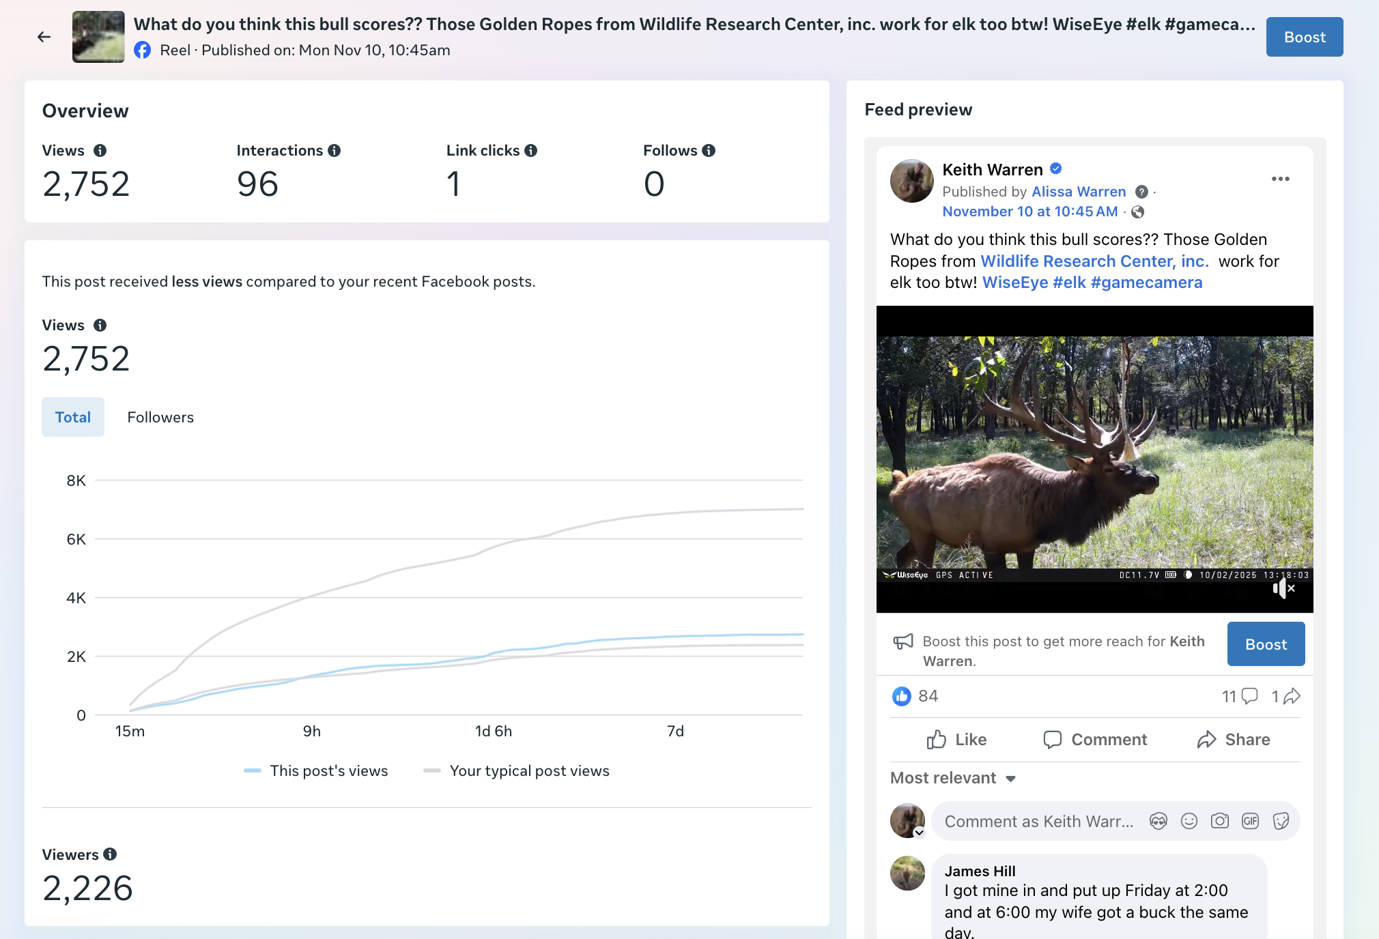Click the GIF icon in comment box
This screenshot has height=939, width=1379.
tap(1250, 821)
